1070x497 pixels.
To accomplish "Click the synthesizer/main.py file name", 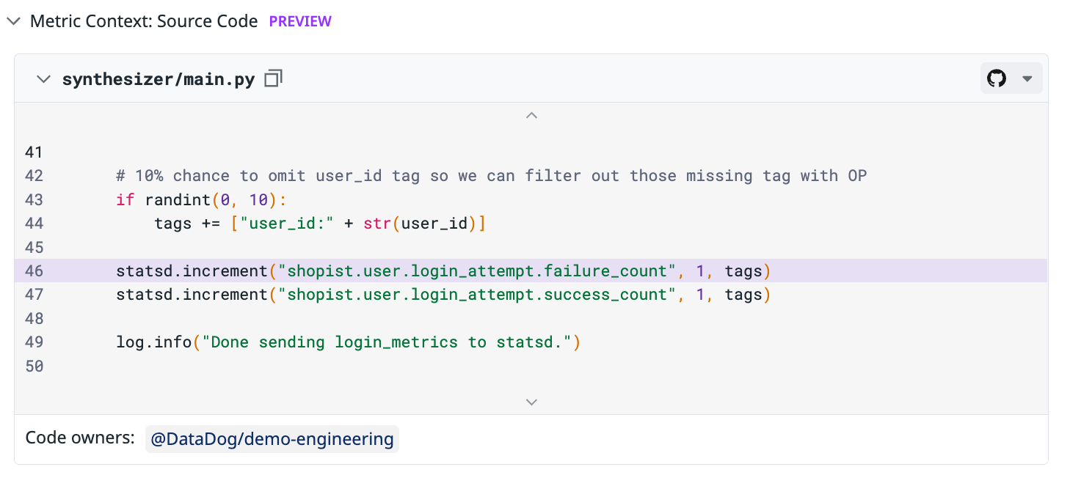I will coord(159,79).
